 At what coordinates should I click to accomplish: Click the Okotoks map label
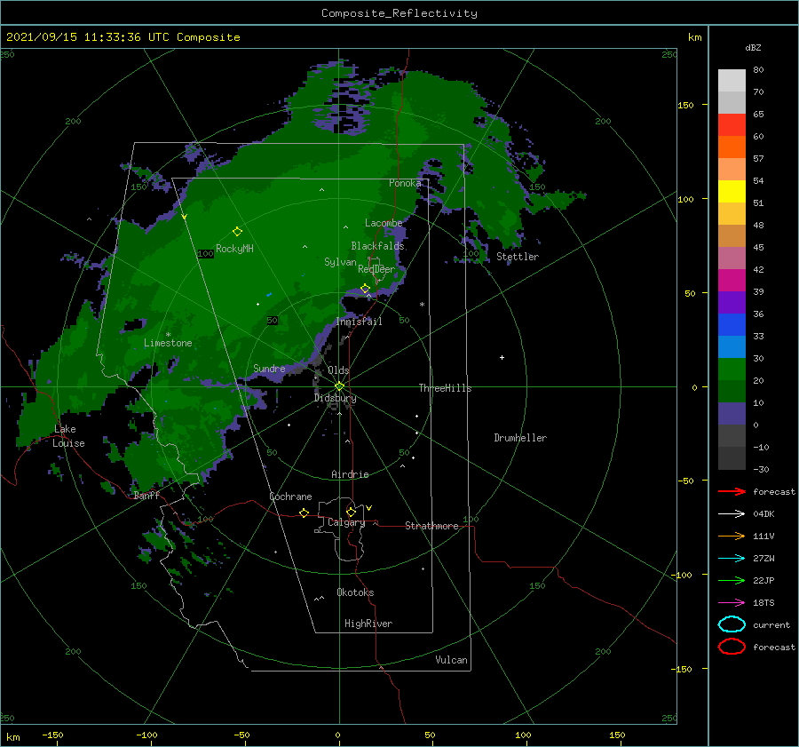point(355,592)
